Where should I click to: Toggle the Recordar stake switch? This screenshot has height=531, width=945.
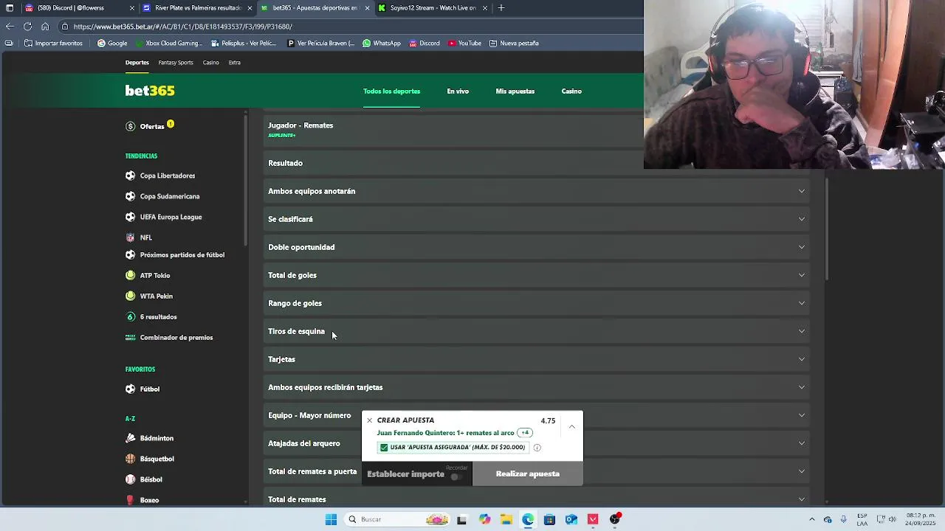click(456, 476)
